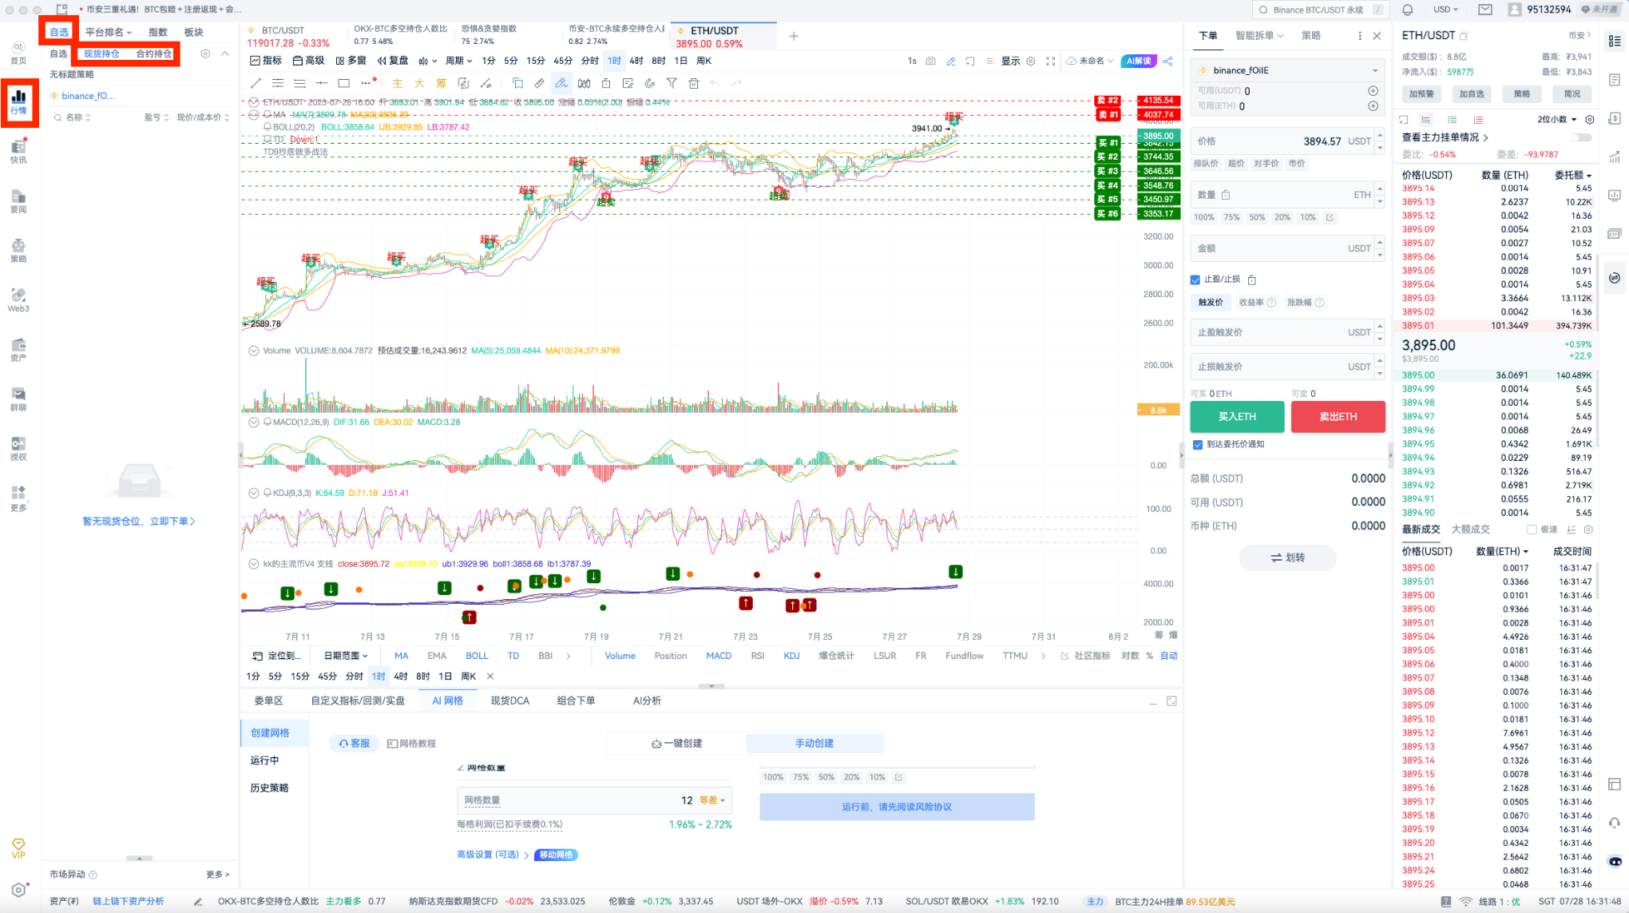
Task: Open USD currency dropdown
Action: [x=1445, y=10]
